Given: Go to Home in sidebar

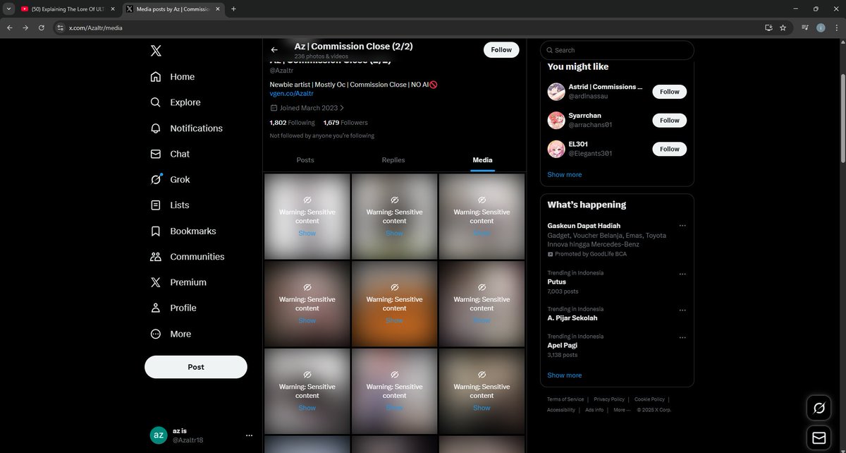Looking at the screenshot, I should pyautogui.click(x=173, y=77).
